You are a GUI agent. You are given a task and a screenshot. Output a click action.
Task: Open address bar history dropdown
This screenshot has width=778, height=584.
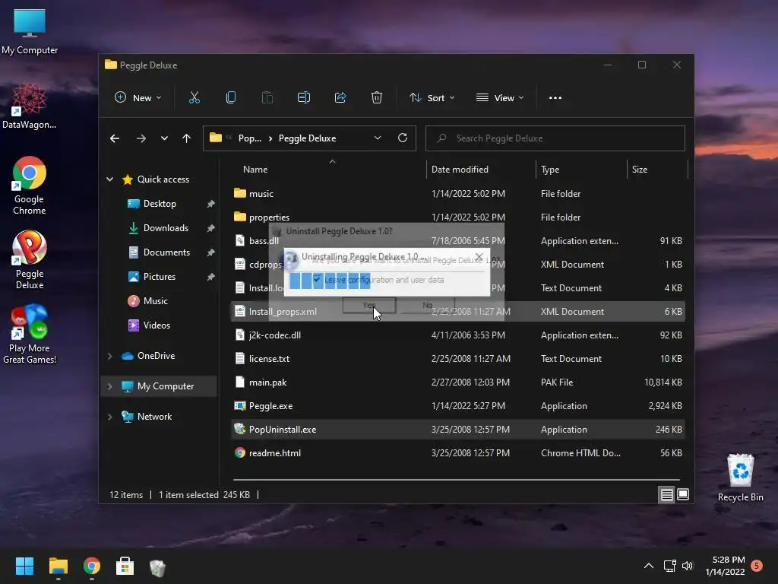coord(378,138)
